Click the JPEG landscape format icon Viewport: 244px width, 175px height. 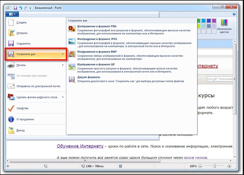[x=72, y=41]
